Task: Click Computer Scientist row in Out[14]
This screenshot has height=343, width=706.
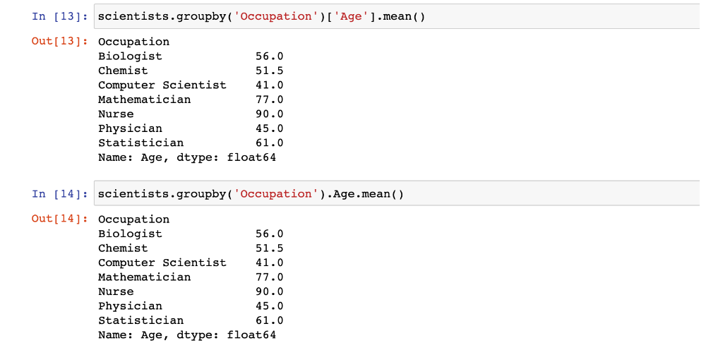Action: [x=191, y=263]
